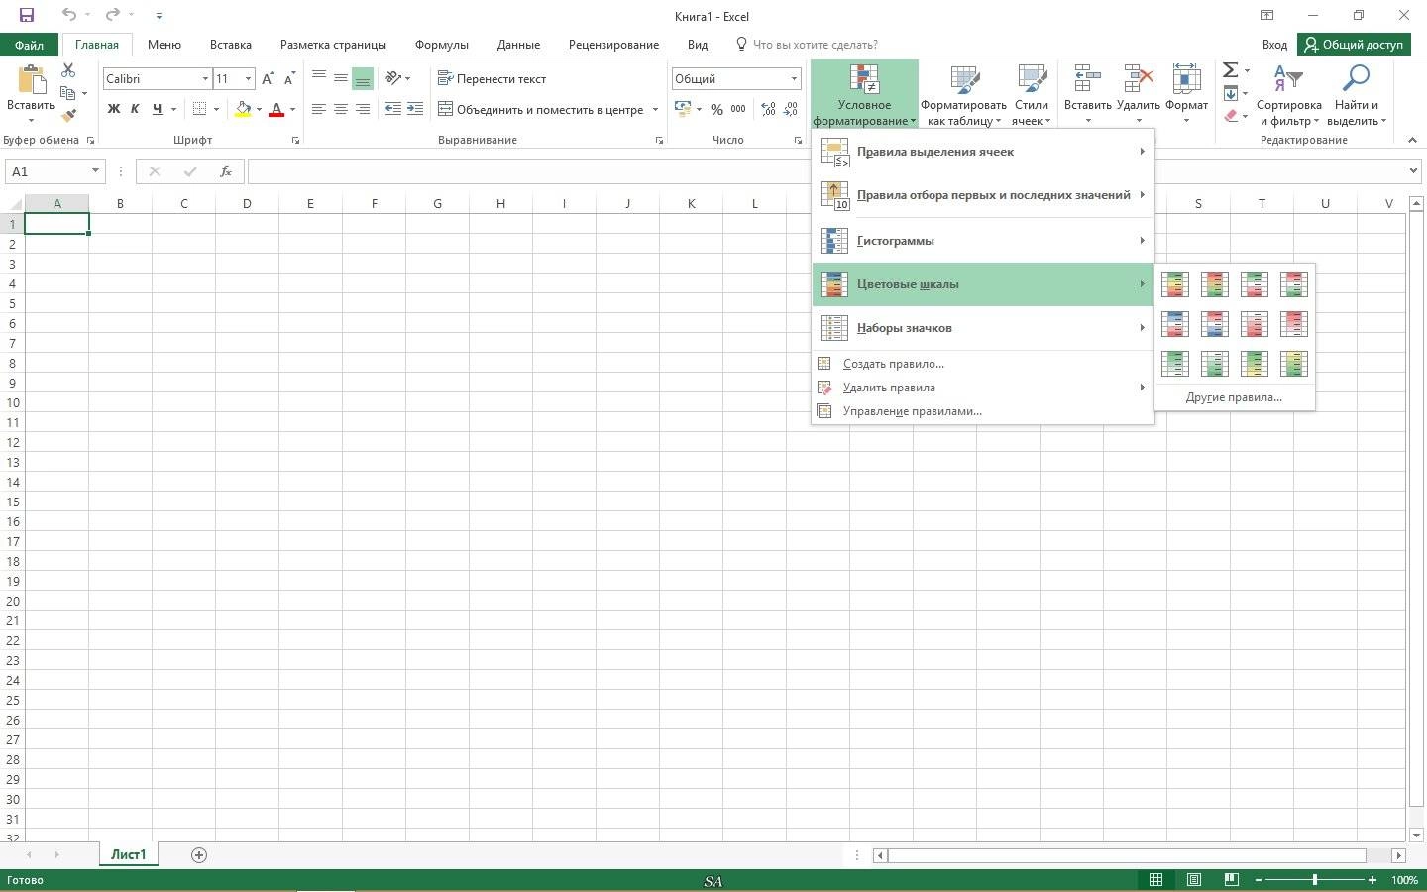1427x892 pixels.
Task: Save the workbook with the floppy disk icon
Action: (x=26, y=15)
